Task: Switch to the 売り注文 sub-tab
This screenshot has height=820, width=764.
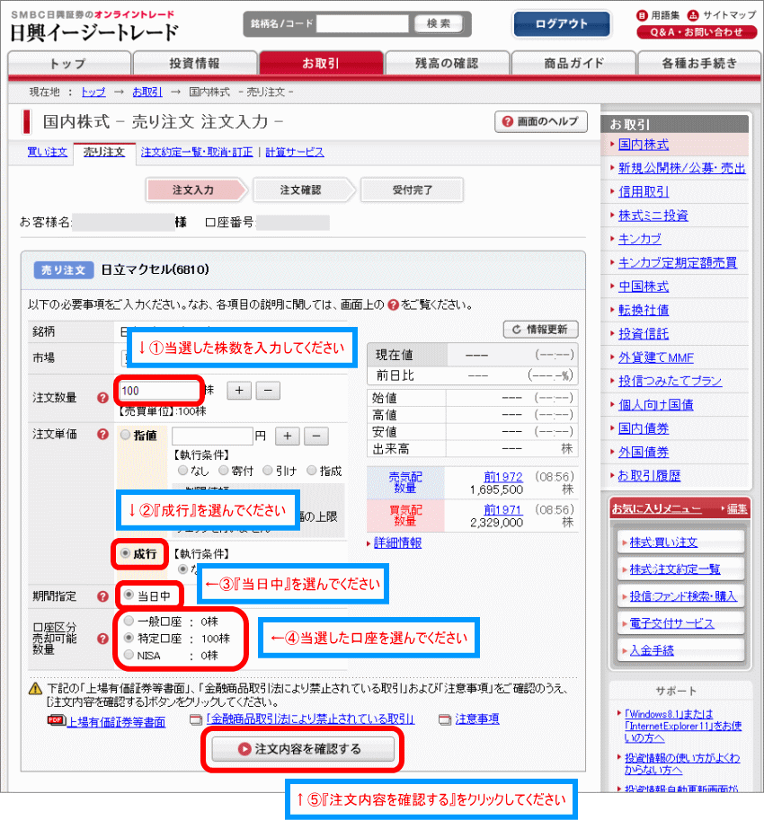Action: coord(104,152)
